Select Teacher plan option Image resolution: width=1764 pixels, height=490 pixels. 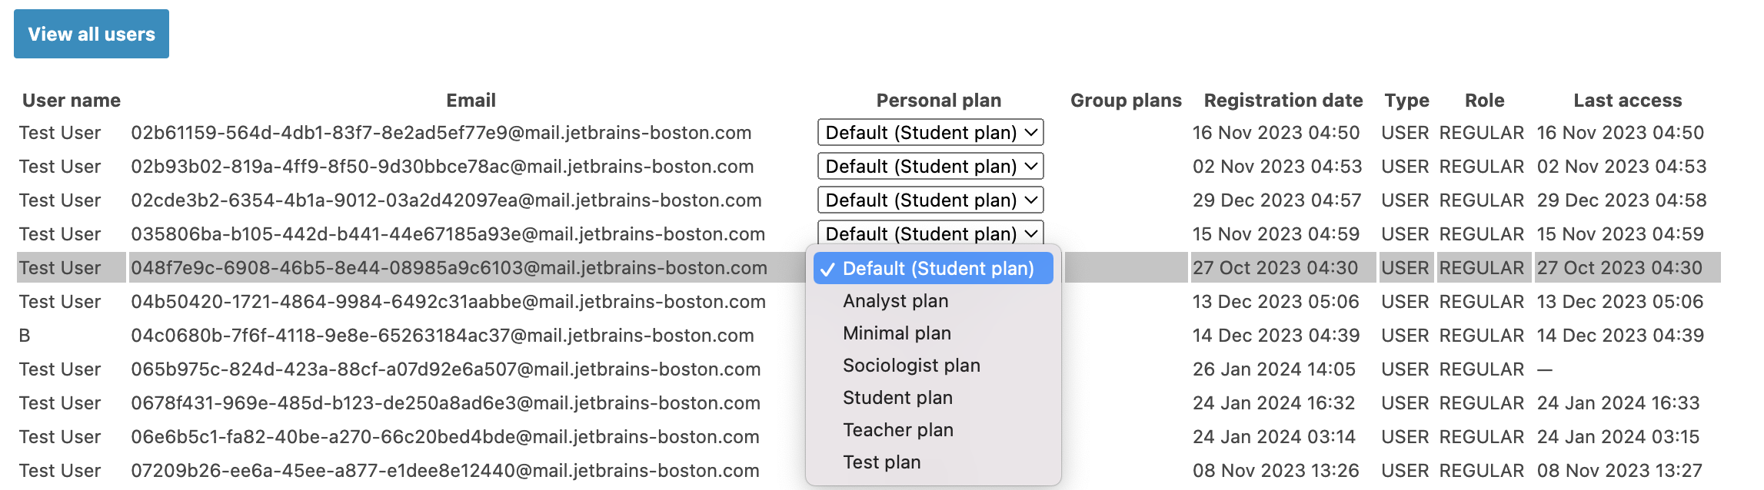[897, 430]
